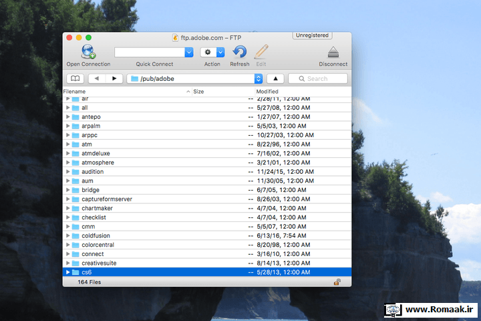
Task: Select the captureformserver folder icon
Action: (x=75, y=199)
